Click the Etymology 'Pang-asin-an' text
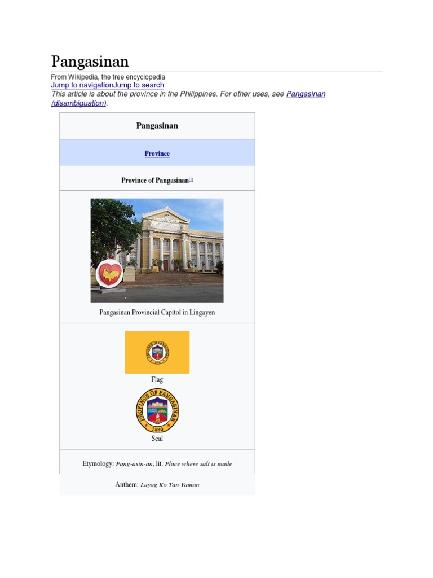 134,464
